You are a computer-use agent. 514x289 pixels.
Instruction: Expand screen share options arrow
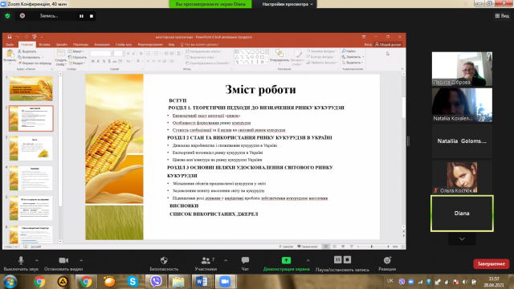click(308, 260)
